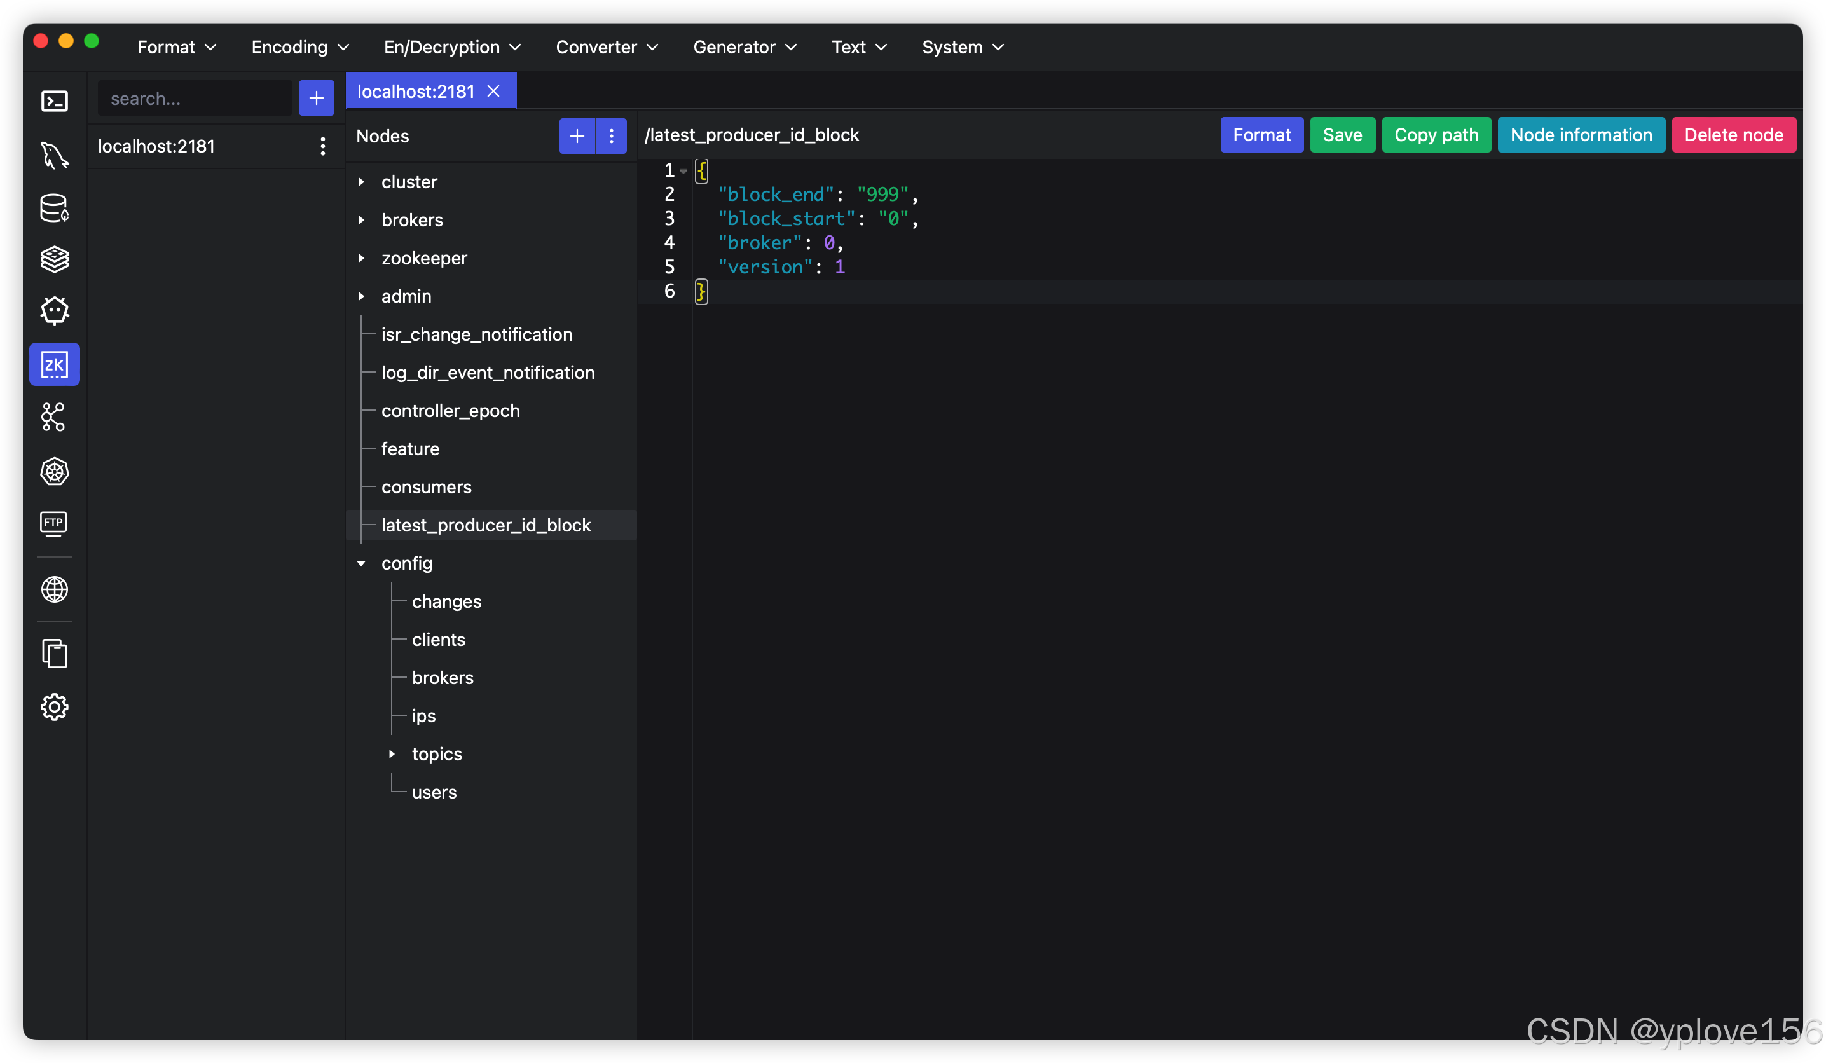Close the localhost:2181 tab

[493, 92]
